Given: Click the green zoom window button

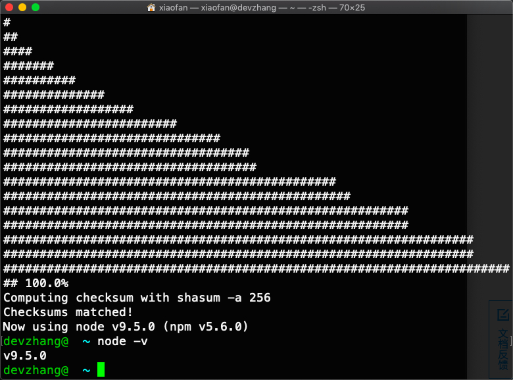Looking at the screenshot, I should tap(36, 7).
